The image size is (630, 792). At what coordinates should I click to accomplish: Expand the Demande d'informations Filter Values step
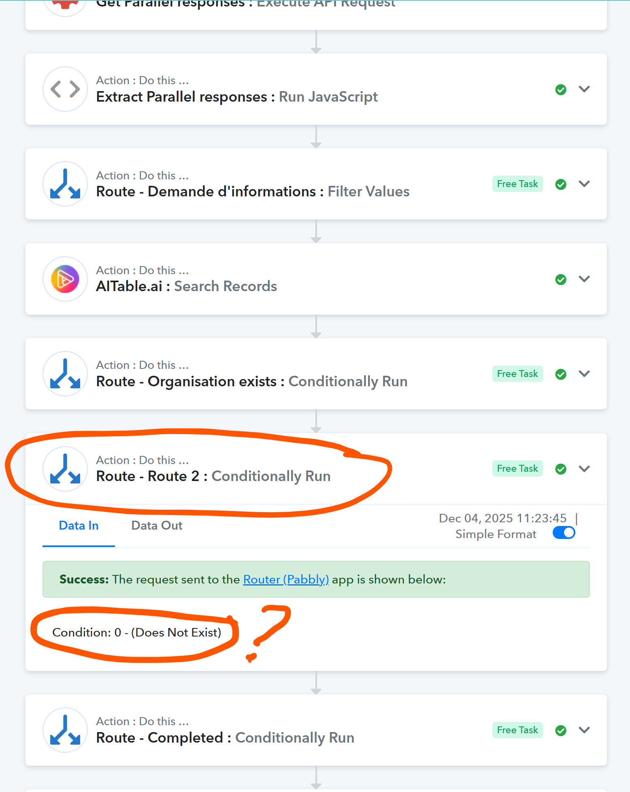click(x=584, y=184)
